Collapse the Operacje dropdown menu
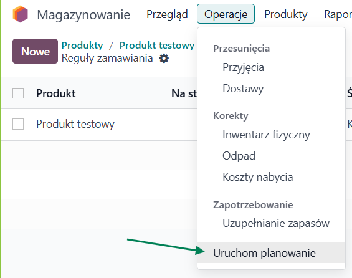The image size is (352, 278). pos(226,14)
